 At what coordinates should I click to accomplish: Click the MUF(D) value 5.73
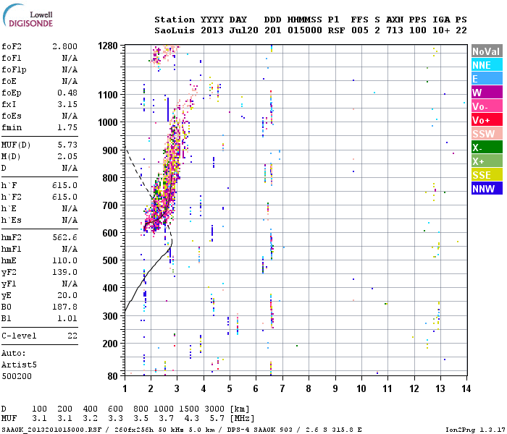click(x=67, y=145)
